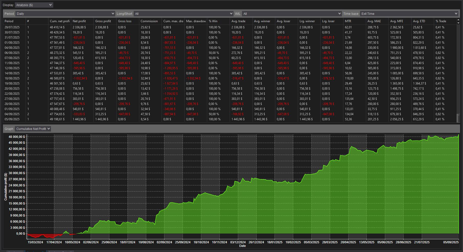Sort by the Cum. net profit column header

[59, 21]
